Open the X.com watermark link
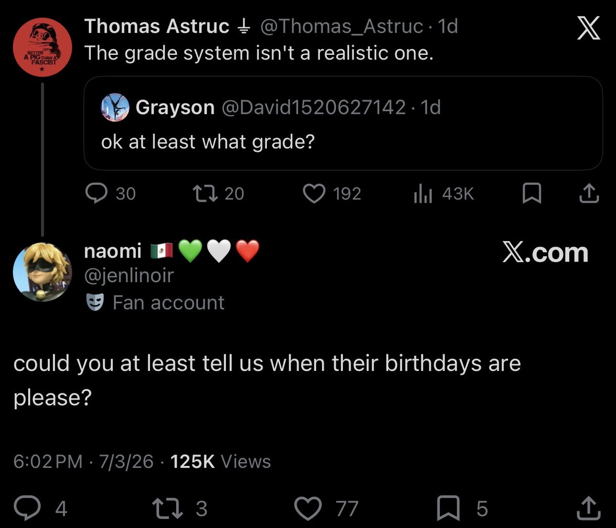Image resolution: width=616 pixels, height=528 pixels. [545, 253]
